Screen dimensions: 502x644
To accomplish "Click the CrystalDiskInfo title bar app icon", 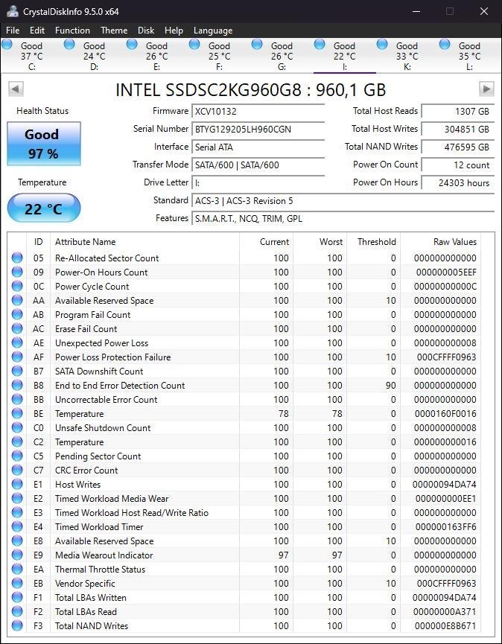I will click(x=12, y=11).
